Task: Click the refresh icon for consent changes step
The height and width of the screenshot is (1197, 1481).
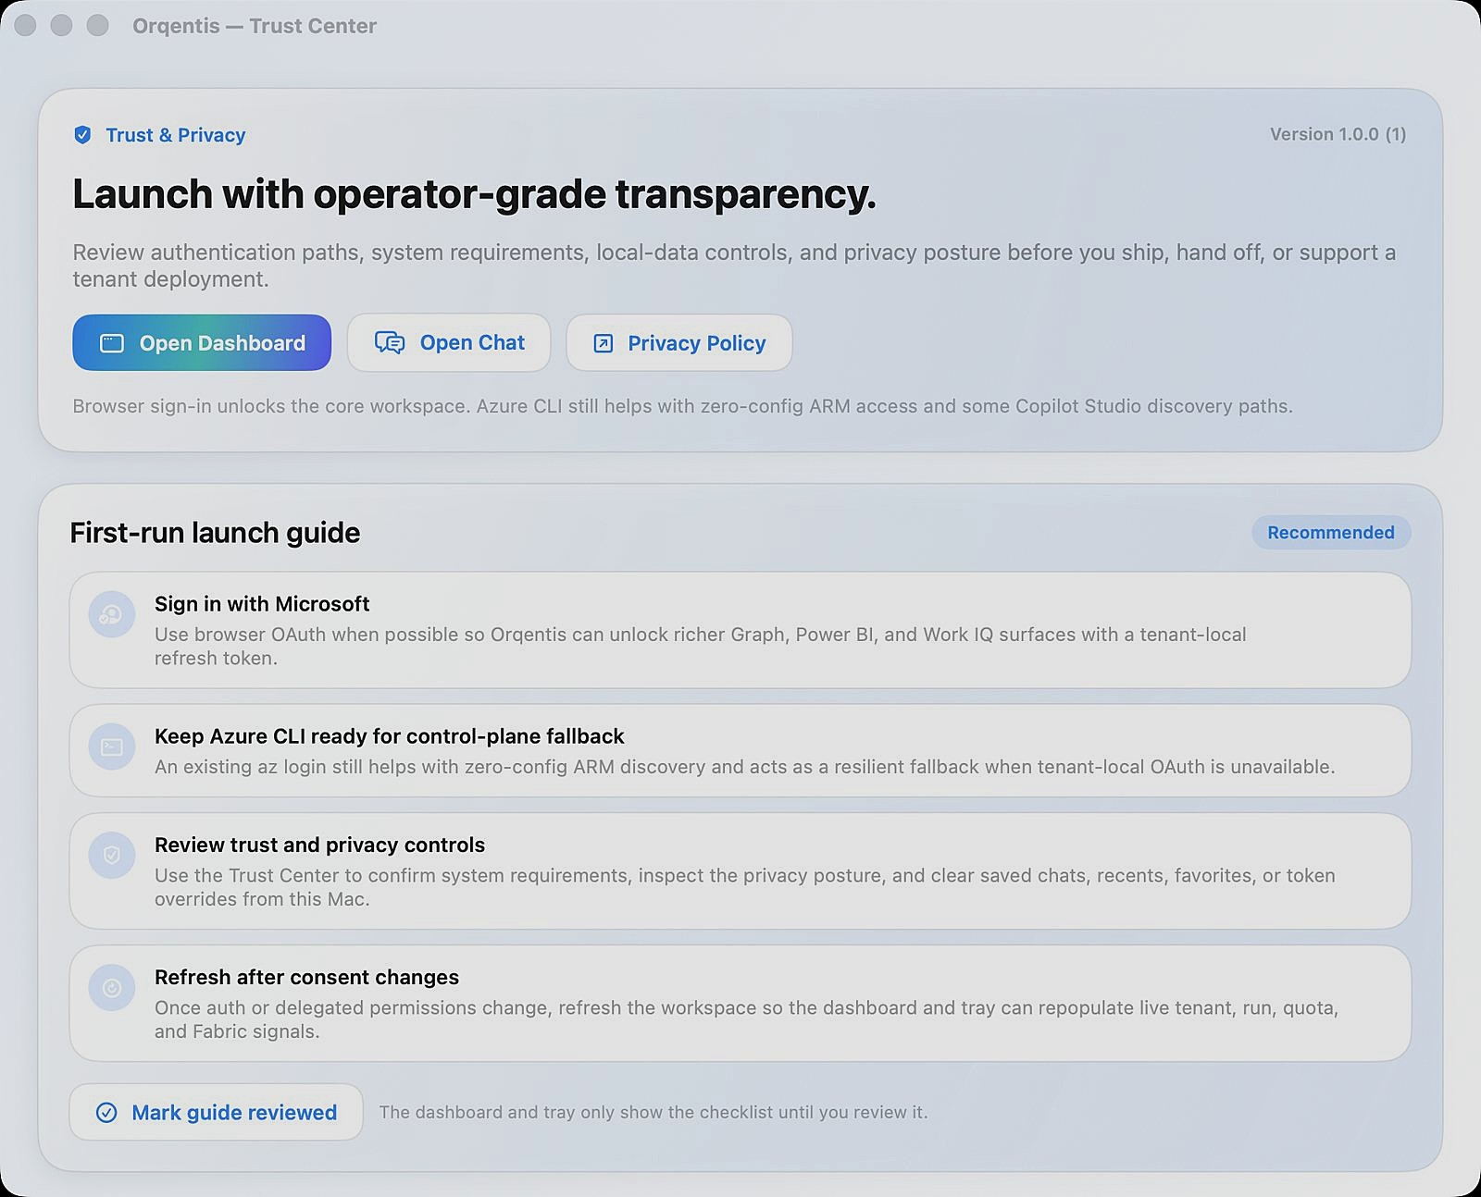Action: (x=111, y=988)
